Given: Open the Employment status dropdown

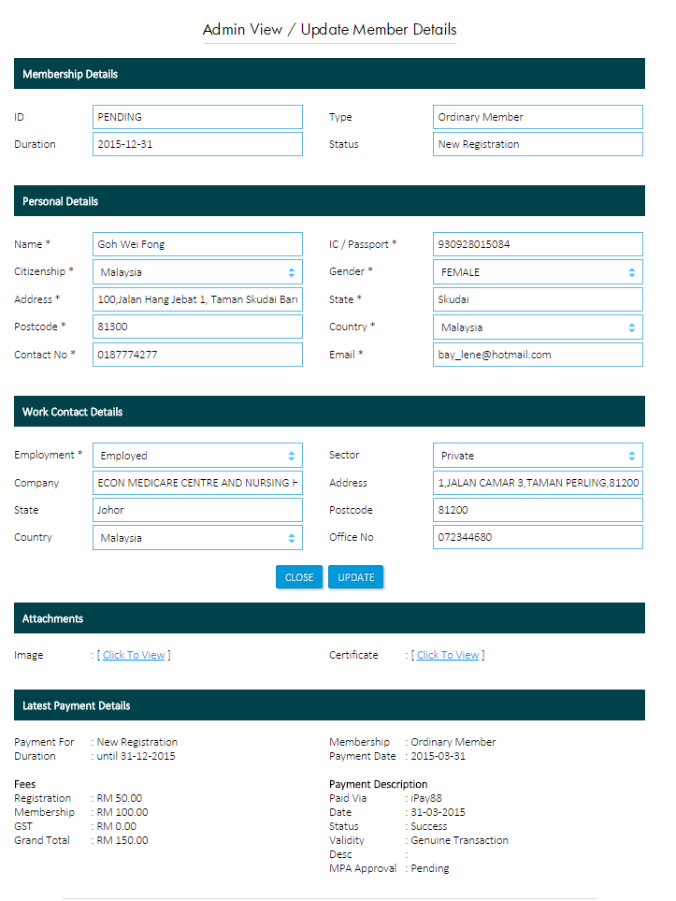Looking at the screenshot, I should click(197, 456).
